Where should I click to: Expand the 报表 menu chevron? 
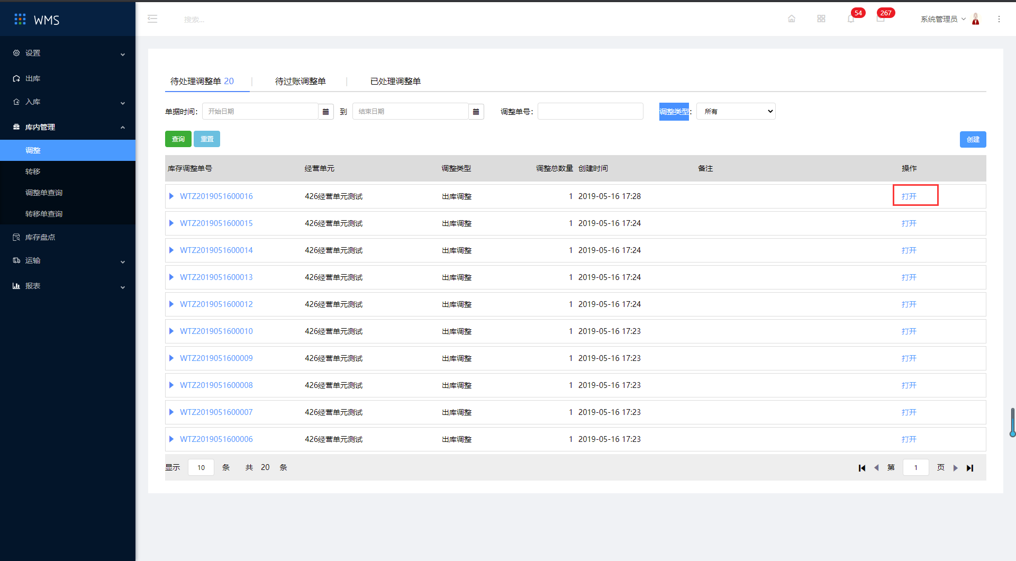click(123, 287)
